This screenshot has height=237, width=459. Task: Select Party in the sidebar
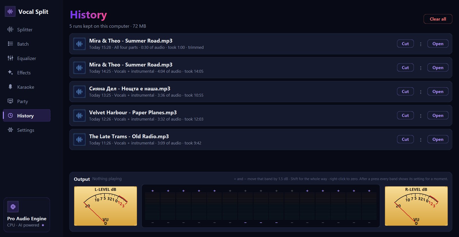click(27, 101)
